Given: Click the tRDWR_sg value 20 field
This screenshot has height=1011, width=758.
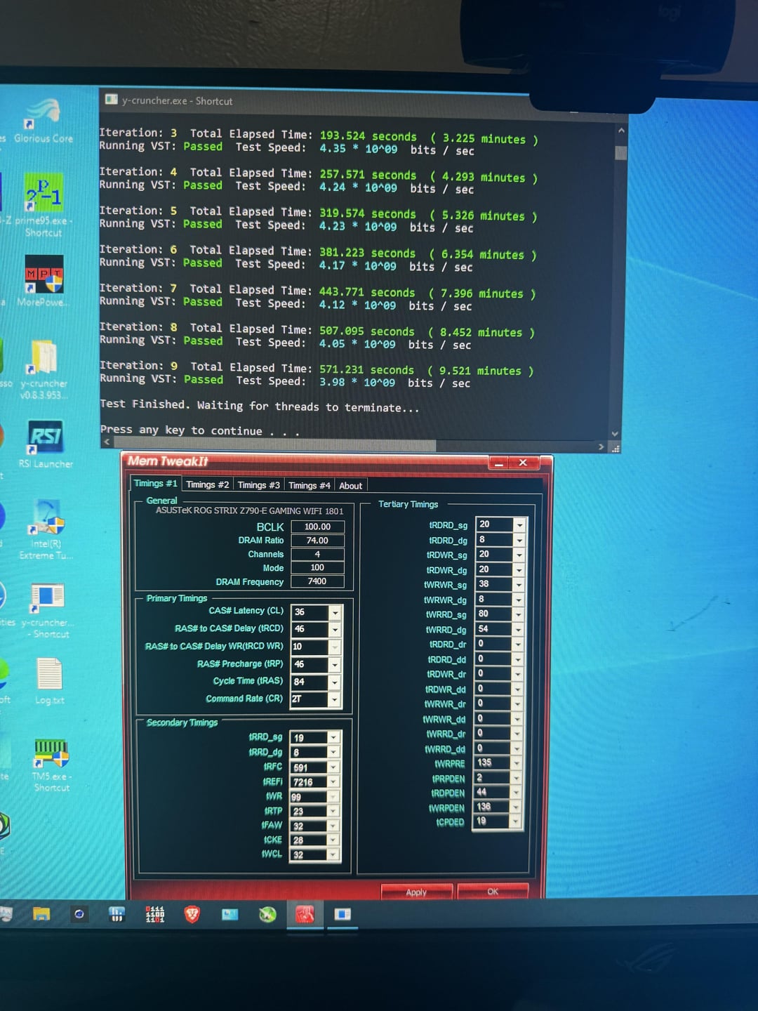Looking at the screenshot, I should 495,555.
